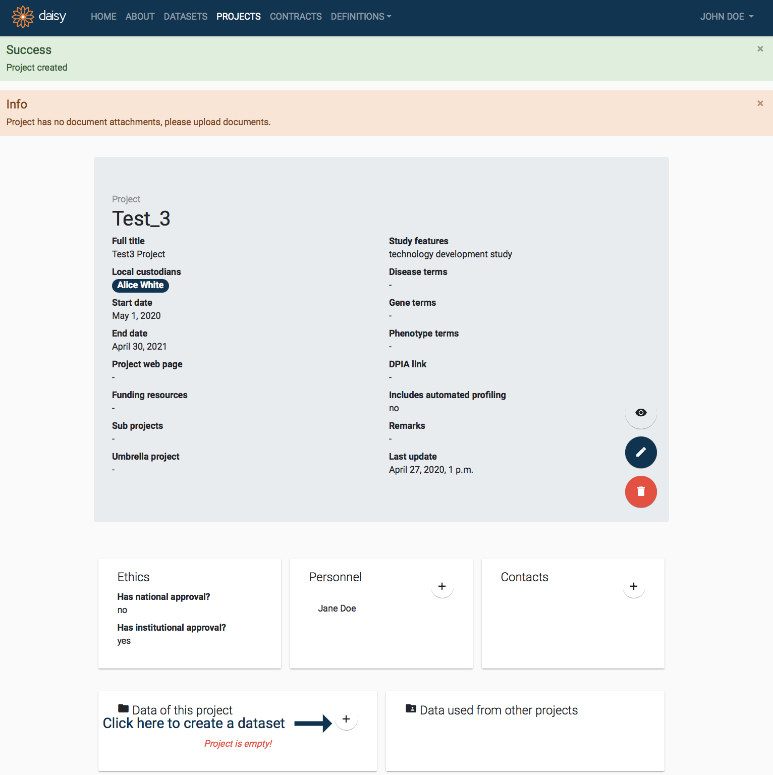
Task: Expand the Definitions dropdown menu
Action: click(x=361, y=17)
